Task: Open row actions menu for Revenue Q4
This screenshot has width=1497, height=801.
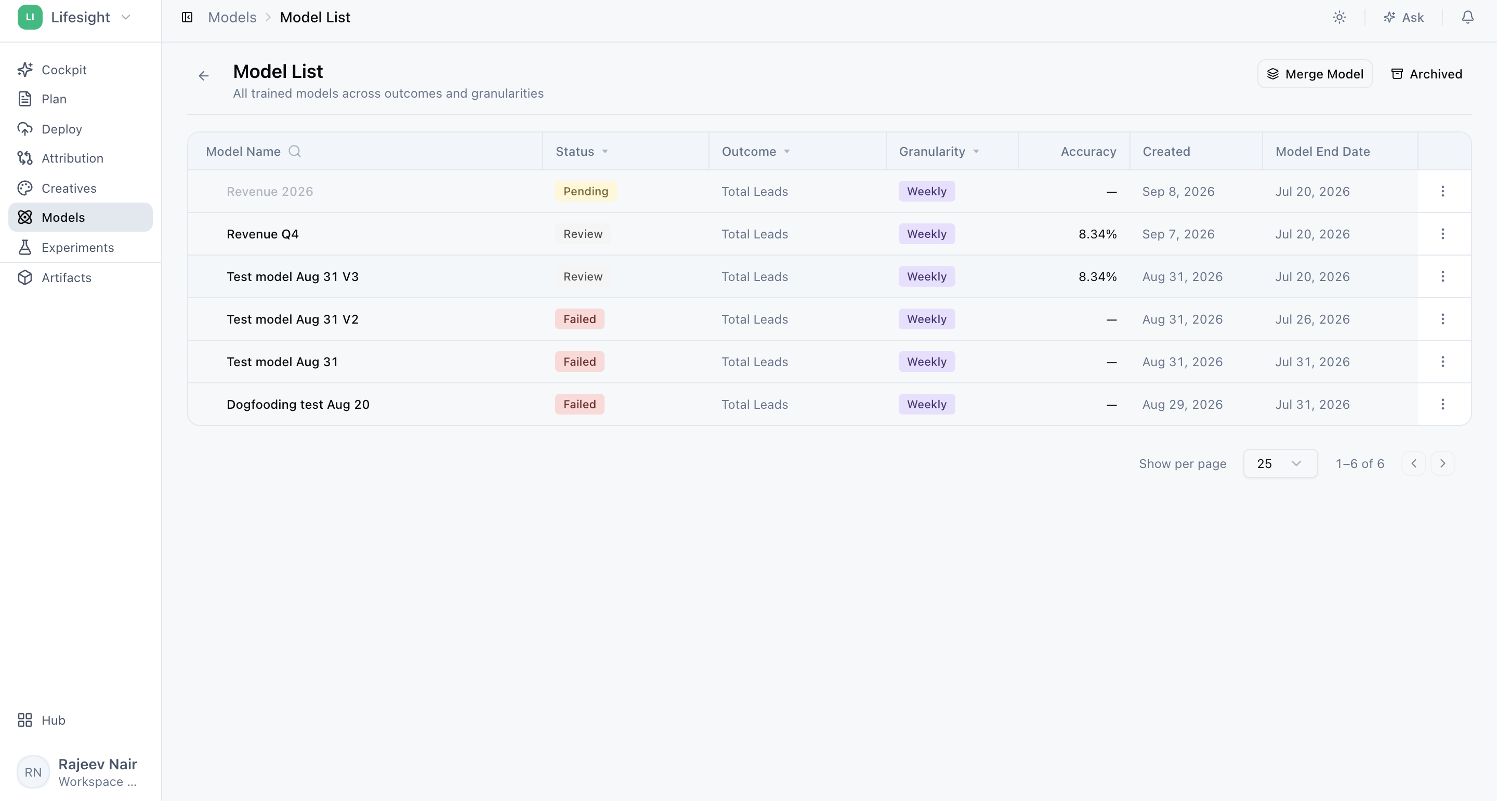Action: tap(1442, 234)
